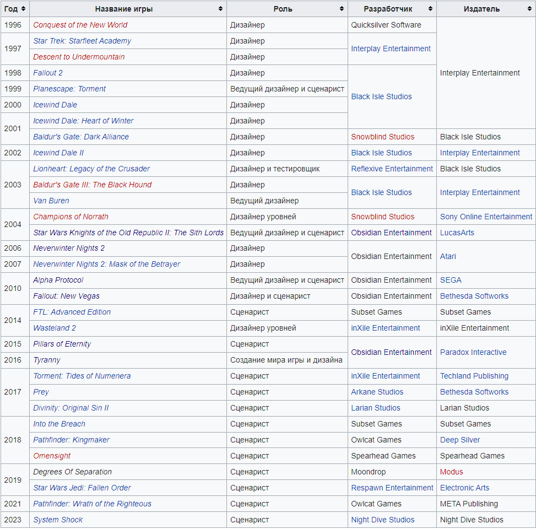Screen dimensions: 536x529
Task: Open Conquest of the New World link
Action: pos(80,25)
